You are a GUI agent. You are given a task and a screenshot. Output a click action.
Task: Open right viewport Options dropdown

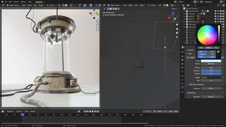[x=175, y=9]
